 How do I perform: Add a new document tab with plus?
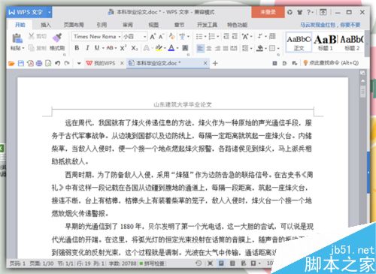coord(215,63)
